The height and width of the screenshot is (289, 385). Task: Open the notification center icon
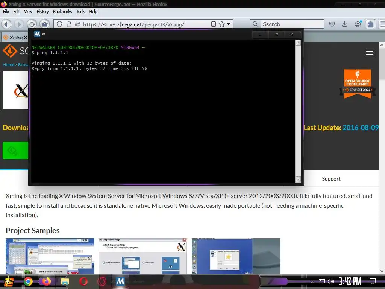coord(373,281)
